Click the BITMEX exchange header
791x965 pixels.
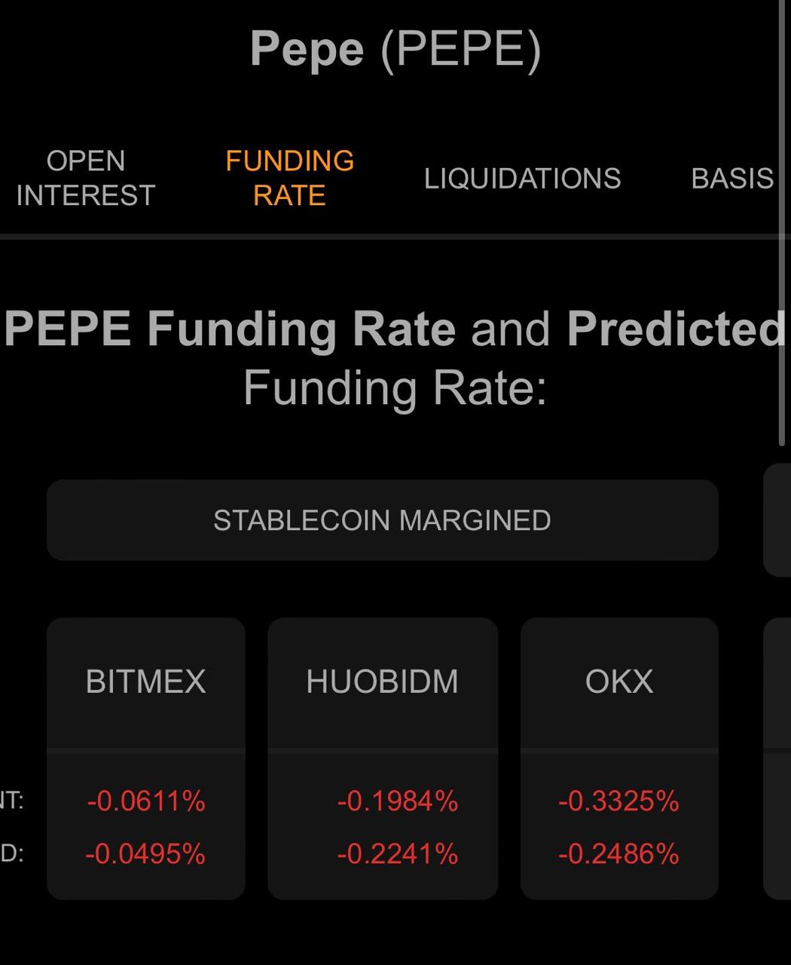pos(145,682)
